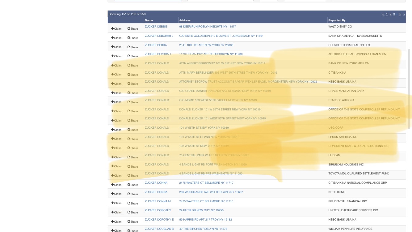Claim the Citibank NA National Compliance entry

116,185
